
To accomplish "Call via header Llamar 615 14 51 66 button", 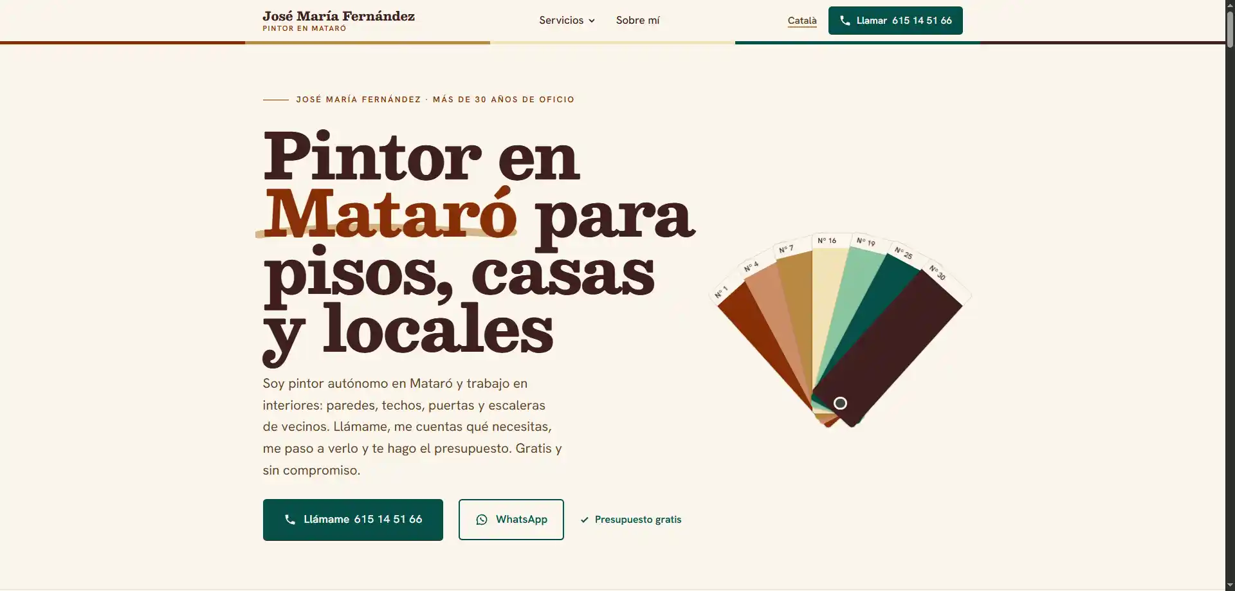I will (895, 21).
